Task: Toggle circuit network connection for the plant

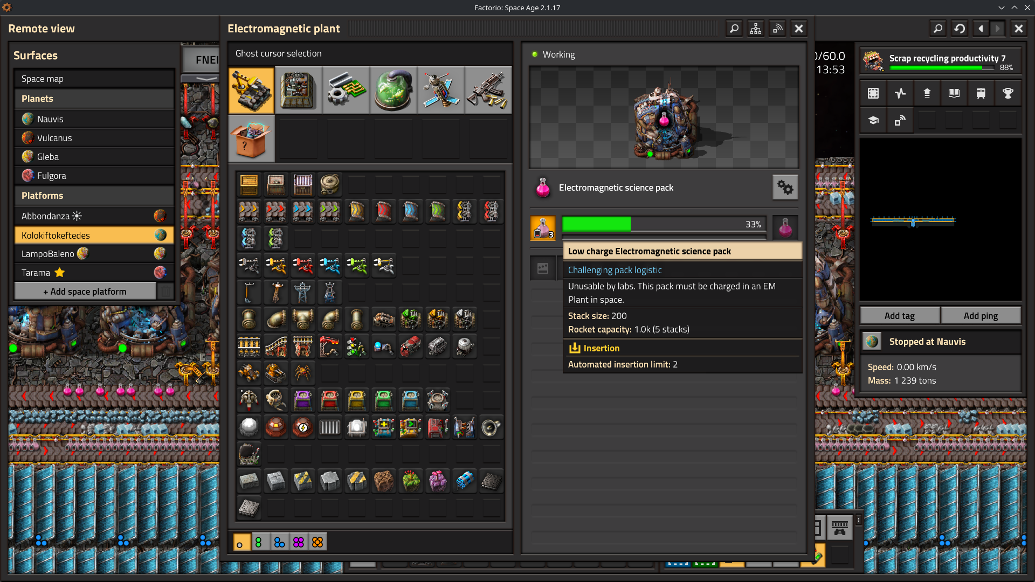Action: click(x=756, y=29)
